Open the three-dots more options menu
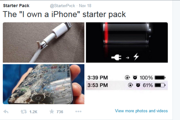Image resolution: width=180 pixels, height=120 pixels. 78,111
